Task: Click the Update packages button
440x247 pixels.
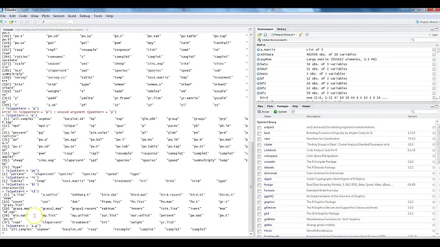Action: point(280,112)
